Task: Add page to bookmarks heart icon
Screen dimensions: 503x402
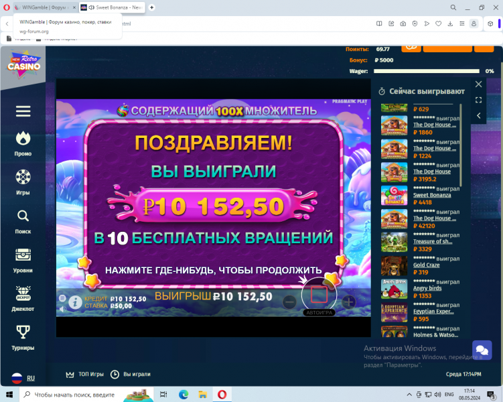Action: click(438, 23)
